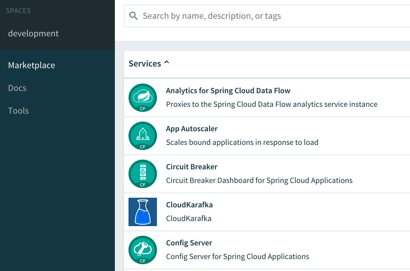Click the Analytics for Spring Cloud Data Flow icon
Image resolution: width=410 pixels, height=271 pixels.
click(x=142, y=98)
